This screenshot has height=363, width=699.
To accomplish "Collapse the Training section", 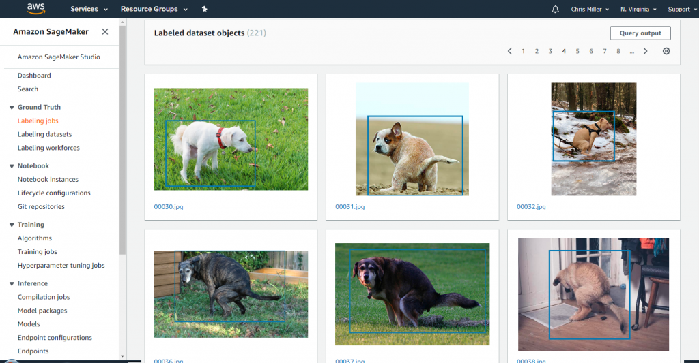I will pyautogui.click(x=12, y=225).
